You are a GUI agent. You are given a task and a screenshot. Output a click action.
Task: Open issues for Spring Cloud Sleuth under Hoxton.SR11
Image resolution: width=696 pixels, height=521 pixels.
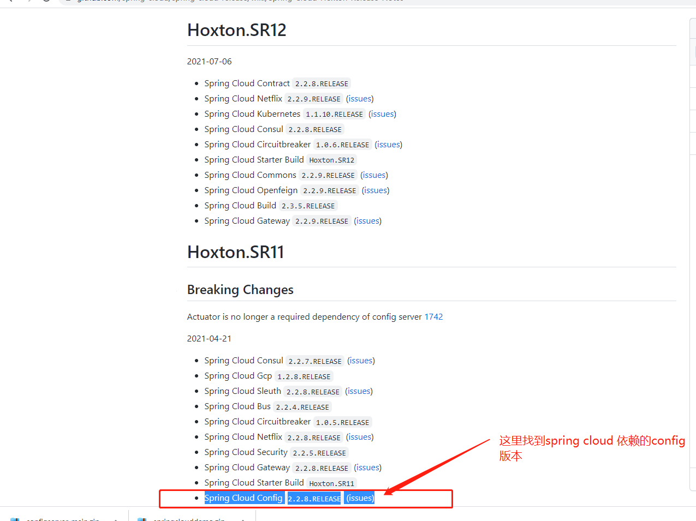(359, 391)
